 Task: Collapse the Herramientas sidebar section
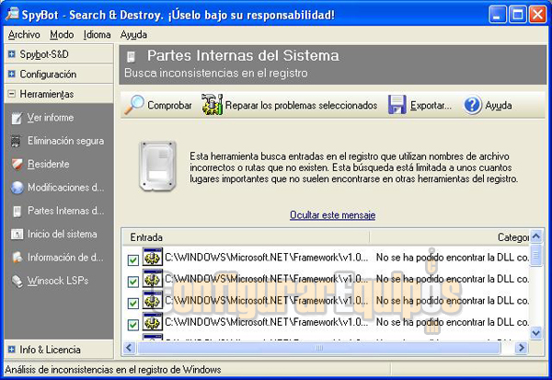pos(12,94)
